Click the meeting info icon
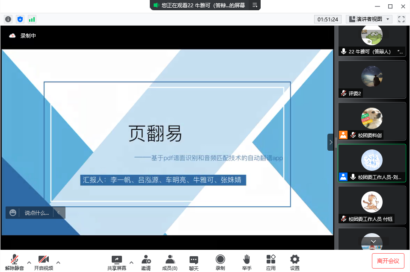This screenshot has width=410, height=272. point(8,19)
